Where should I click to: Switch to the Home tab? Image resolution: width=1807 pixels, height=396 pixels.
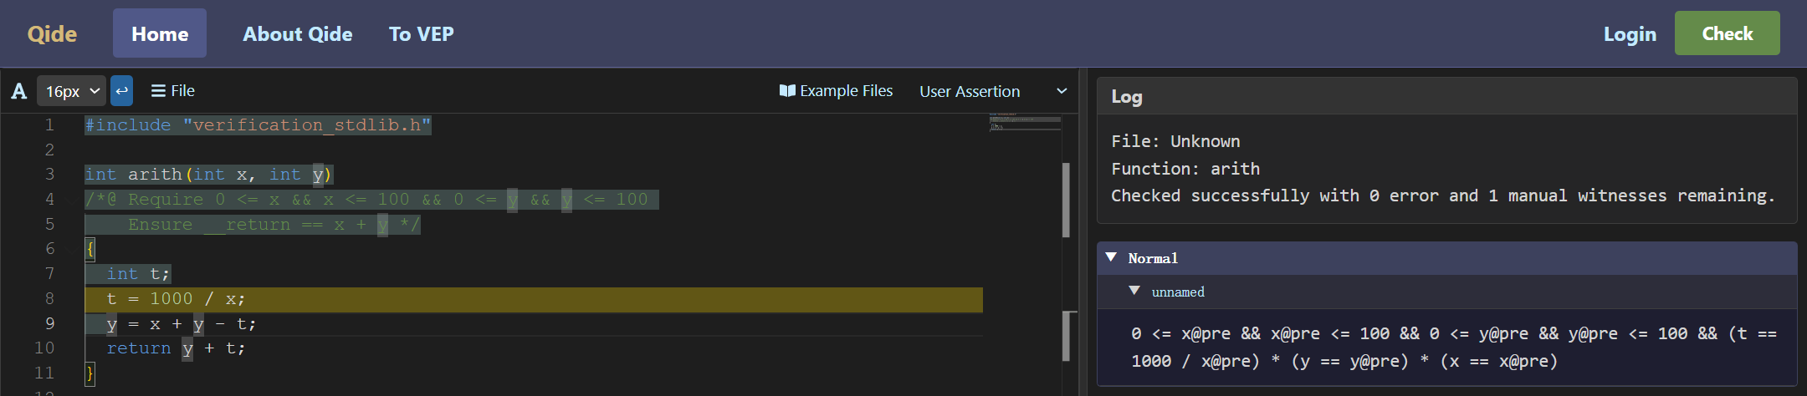click(x=160, y=34)
